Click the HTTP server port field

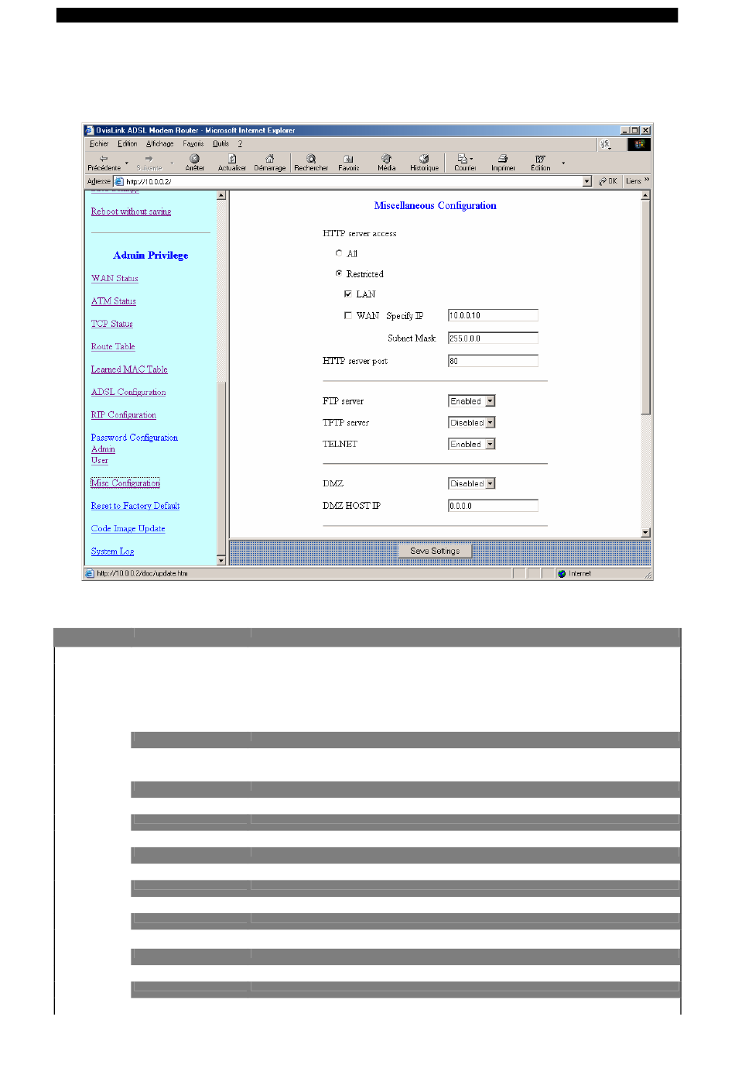493,361
